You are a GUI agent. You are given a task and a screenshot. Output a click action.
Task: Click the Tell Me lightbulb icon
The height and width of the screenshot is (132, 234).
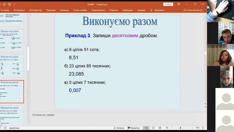151,10
